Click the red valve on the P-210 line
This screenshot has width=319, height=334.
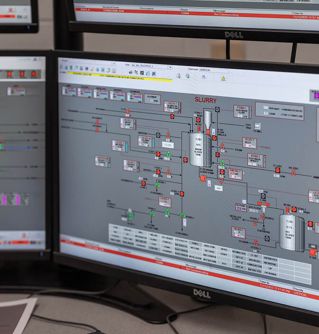pyautogui.click(x=128, y=112)
